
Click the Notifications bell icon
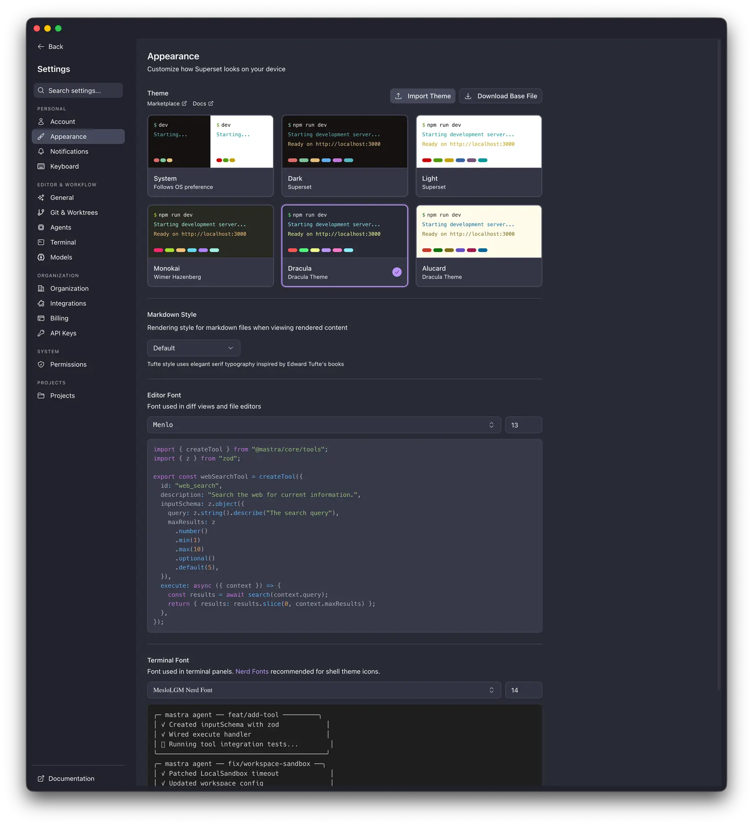[x=41, y=151]
